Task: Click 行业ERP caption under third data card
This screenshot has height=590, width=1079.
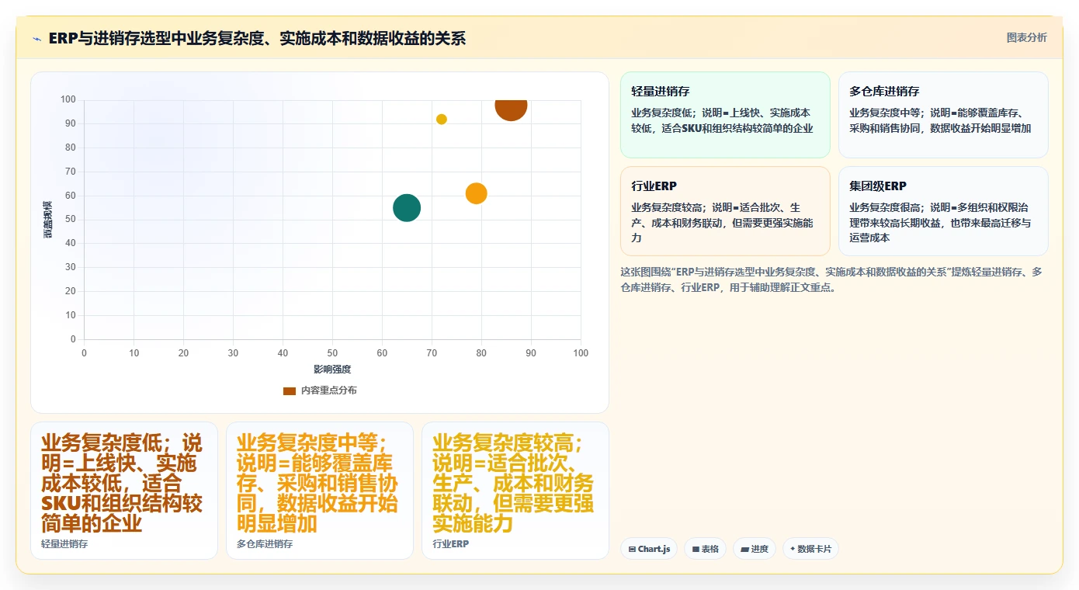Action: pyautogui.click(x=451, y=544)
